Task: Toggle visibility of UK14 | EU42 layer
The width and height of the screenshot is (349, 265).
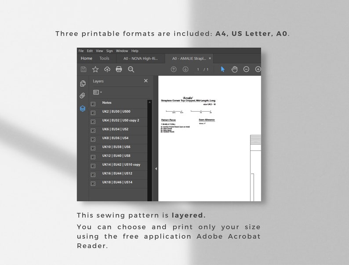Action: [x=93, y=166]
